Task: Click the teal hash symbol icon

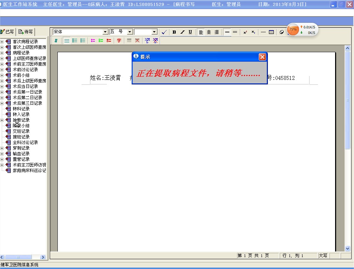Action: 56,41
